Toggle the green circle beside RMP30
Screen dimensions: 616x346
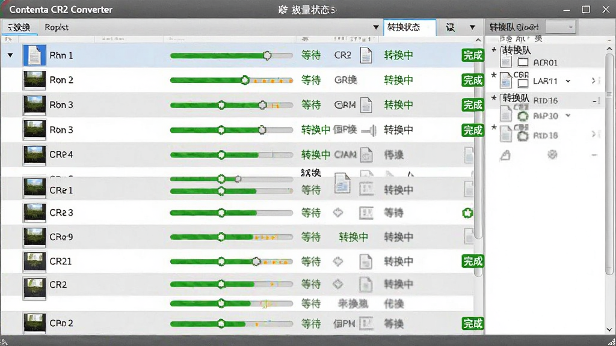523,116
